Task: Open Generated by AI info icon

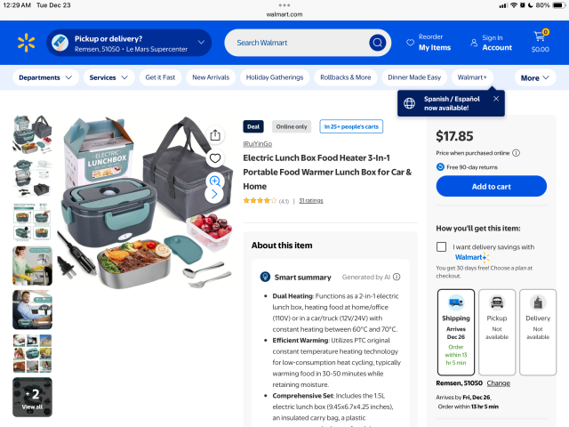Action: click(397, 277)
